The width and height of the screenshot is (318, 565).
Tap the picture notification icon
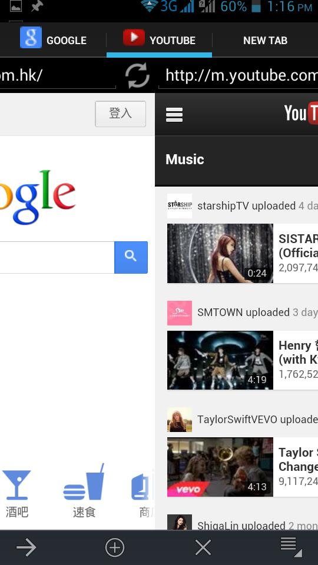(x=15, y=6)
